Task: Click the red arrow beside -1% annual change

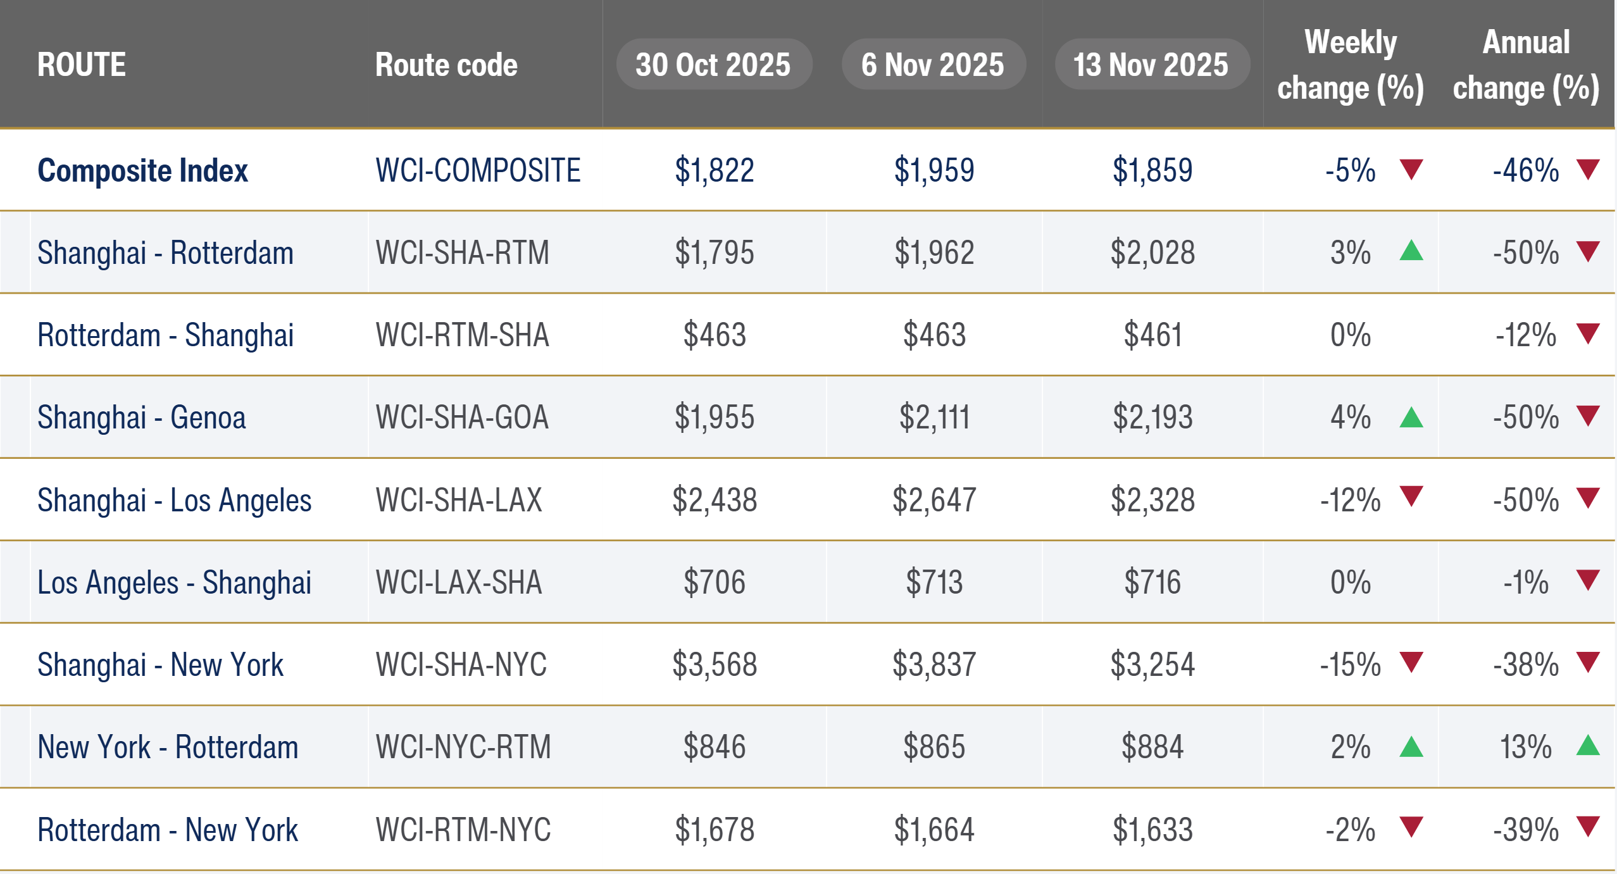Action: 1588,580
